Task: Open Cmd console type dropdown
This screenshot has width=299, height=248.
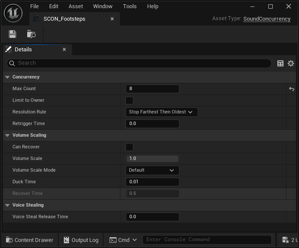Action: click(x=123, y=240)
